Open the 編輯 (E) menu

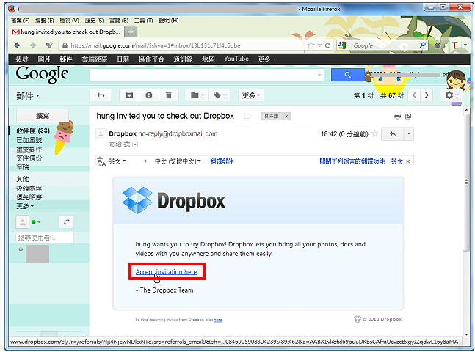coord(45,21)
